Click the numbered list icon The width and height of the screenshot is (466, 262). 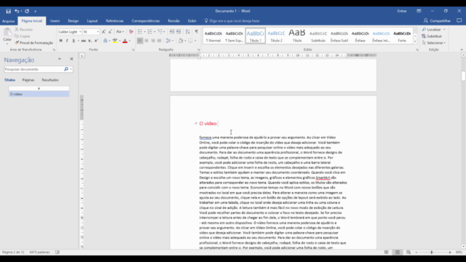(150, 32)
